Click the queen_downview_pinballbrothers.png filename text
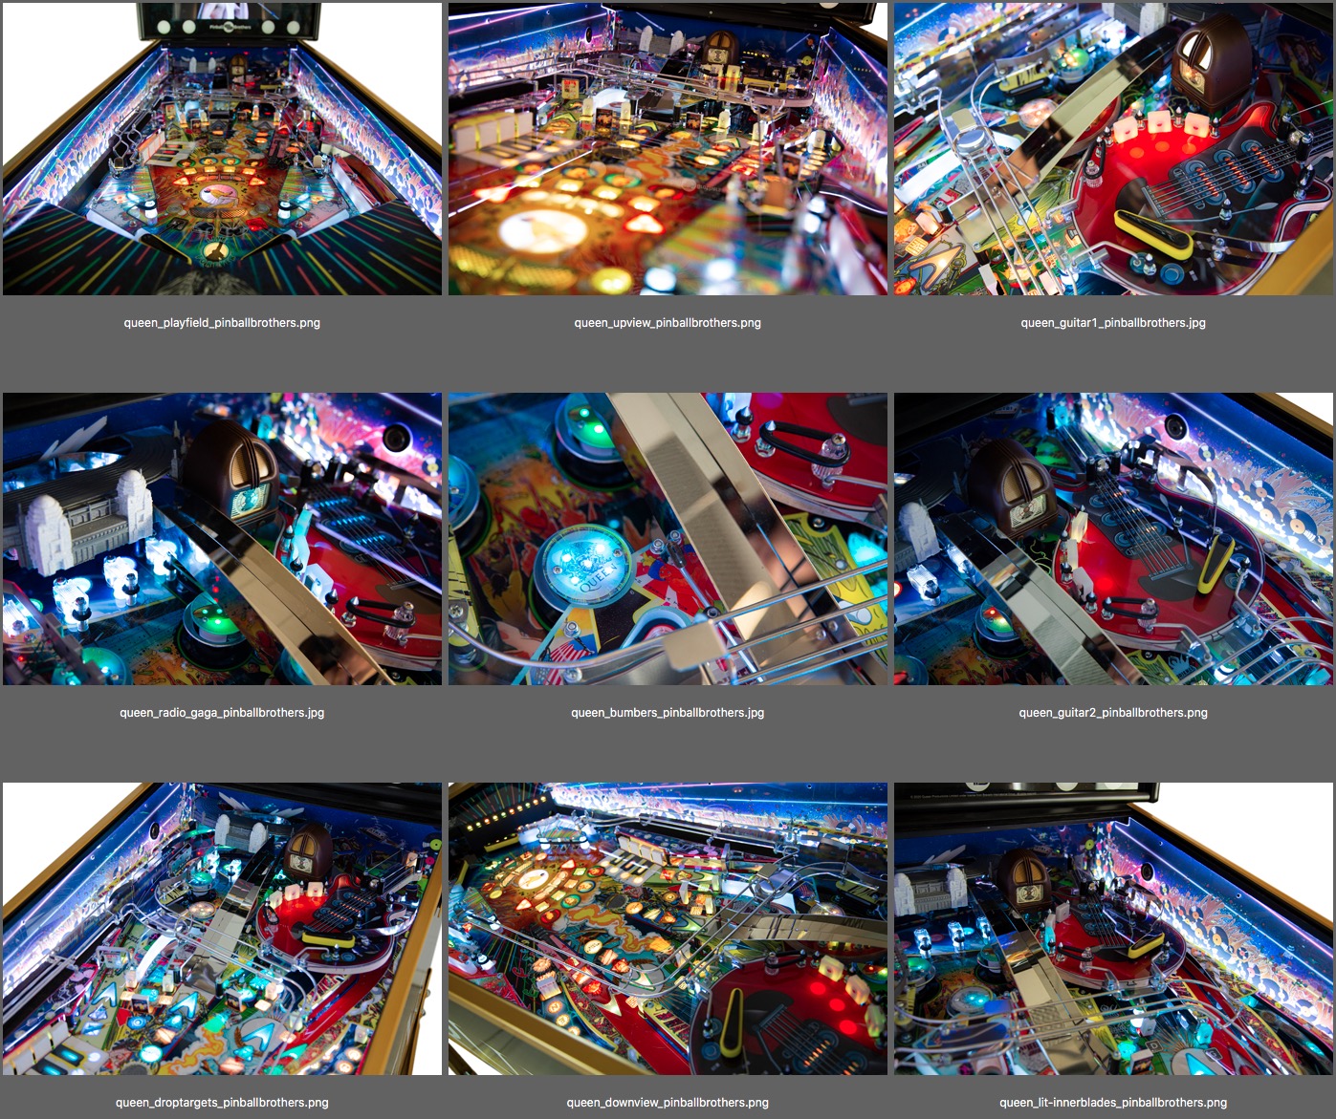The width and height of the screenshot is (1336, 1119). tap(668, 1103)
